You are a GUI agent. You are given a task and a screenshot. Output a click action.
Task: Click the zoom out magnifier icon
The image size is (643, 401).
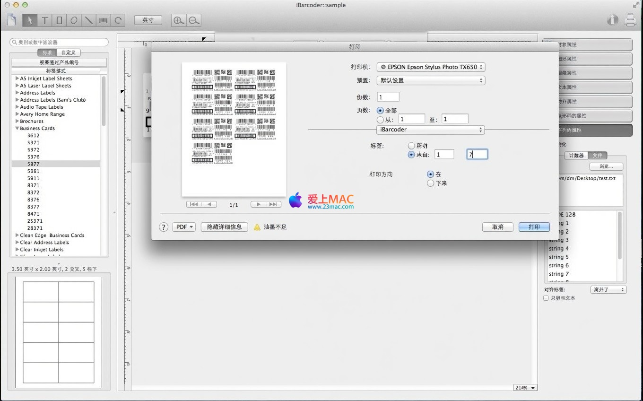(193, 20)
